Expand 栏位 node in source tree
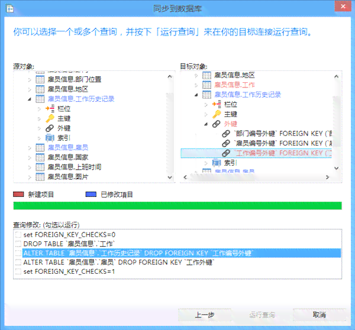Screen dimensions: 355x330 39,109
